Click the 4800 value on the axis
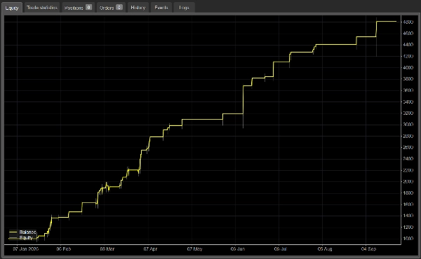The height and width of the screenshot is (259, 421). pyautogui.click(x=408, y=22)
